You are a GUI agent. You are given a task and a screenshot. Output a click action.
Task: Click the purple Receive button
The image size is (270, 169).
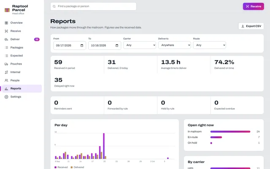[x=253, y=6]
